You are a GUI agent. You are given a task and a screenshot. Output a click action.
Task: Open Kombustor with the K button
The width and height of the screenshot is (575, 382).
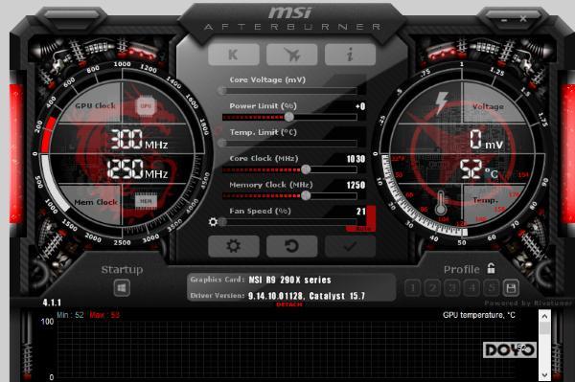(x=234, y=55)
